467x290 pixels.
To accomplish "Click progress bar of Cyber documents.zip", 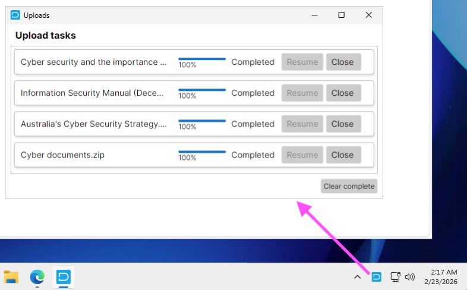I will [202, 152].
